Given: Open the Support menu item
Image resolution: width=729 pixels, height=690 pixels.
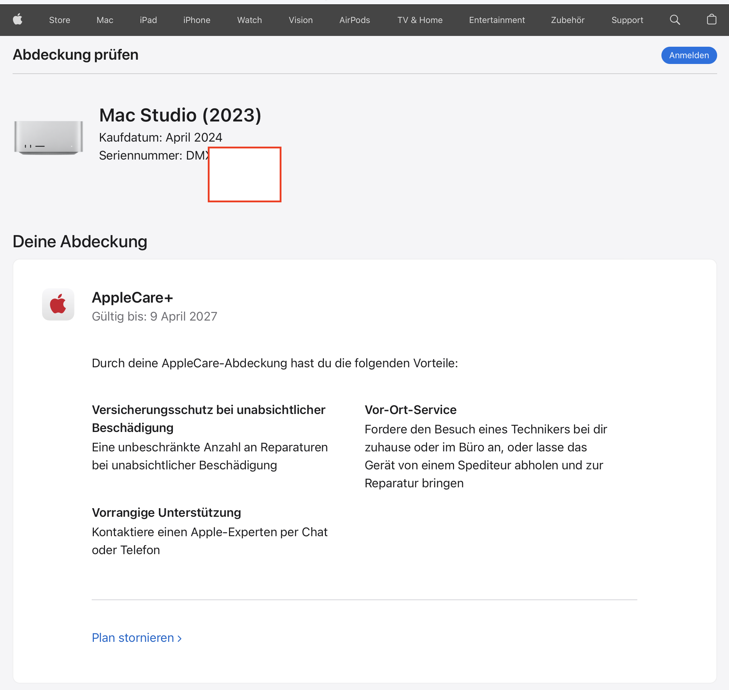Looking at the screenshot, I should pyautogui.click(x=627, y=20).
